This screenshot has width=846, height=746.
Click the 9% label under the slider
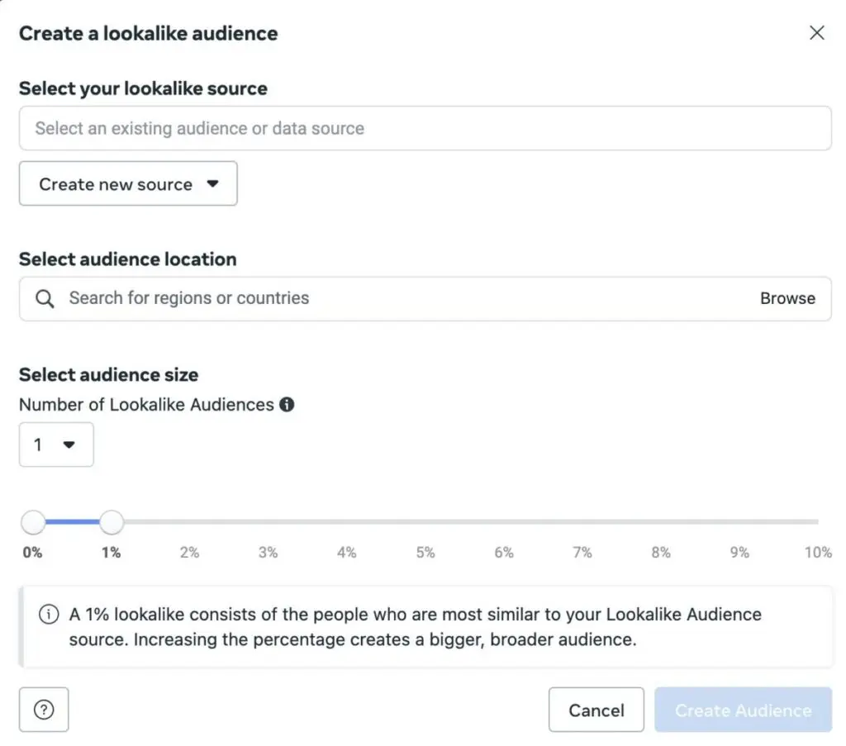(x=739, y=553)
